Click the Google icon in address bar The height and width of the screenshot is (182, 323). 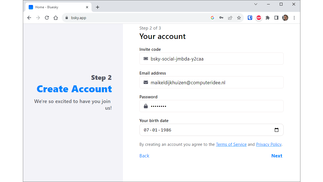pyautogui.click(x=212, y=18)
